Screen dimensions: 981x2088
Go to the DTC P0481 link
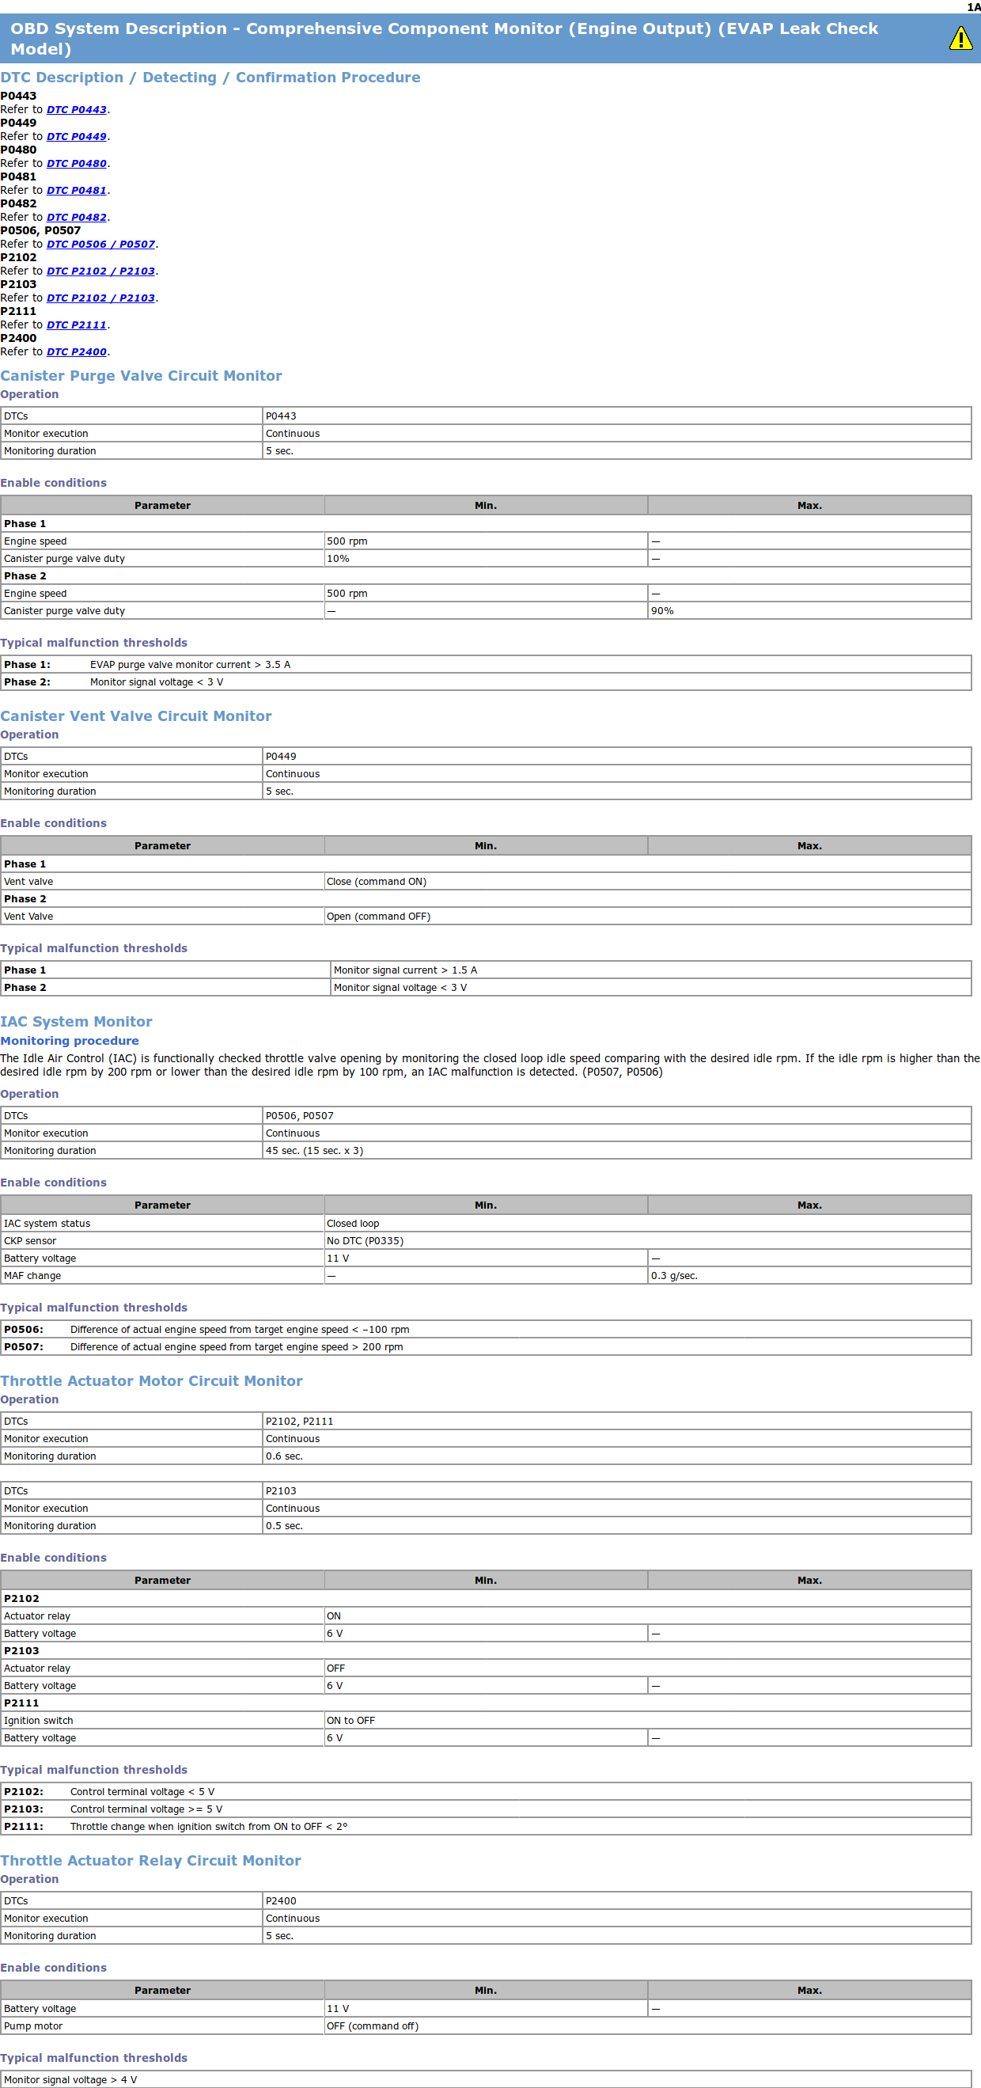click(76, 190)
